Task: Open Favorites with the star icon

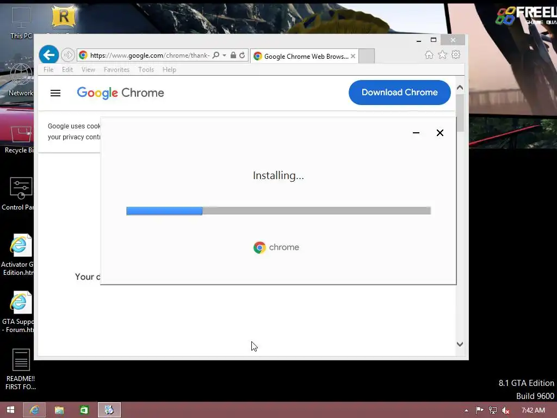Action: pyautogui.click(x=442, y=55)
